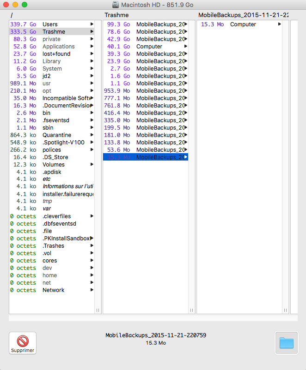
Task: Select the dev folder row
Action: click(52, 268)
